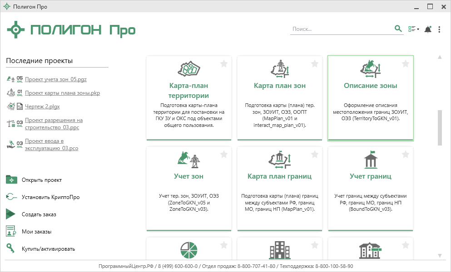The height and width of the screenshot is (272, 451).
Task: Click the Купить/активировать key icon
Action: 10,248
